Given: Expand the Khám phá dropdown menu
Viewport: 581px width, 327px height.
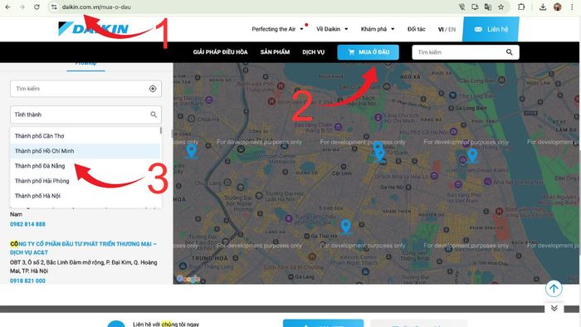Looking at the screenshot, I should coord(378,29).
